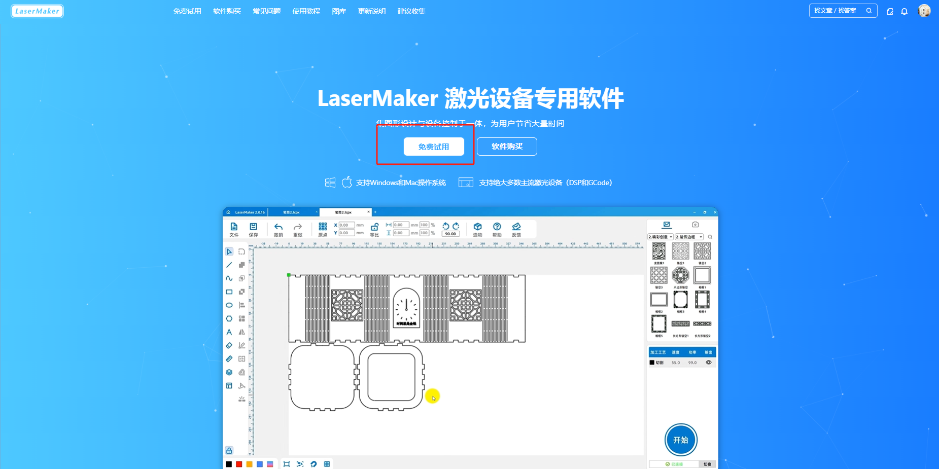This screenshot has height=469, width=939.
Task: Pick the blue color swatch
Action: [x=260, y=464]
